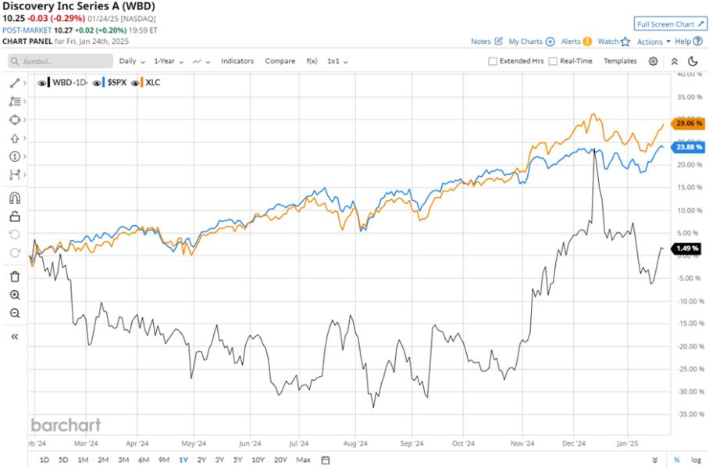The image size is (709, 469).
Task: Choose the shapes drawing tool
Action: [15, 120]
